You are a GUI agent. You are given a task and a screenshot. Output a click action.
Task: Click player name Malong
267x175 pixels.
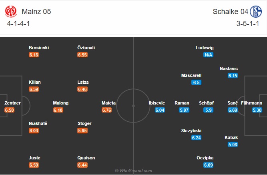(61, 103)
